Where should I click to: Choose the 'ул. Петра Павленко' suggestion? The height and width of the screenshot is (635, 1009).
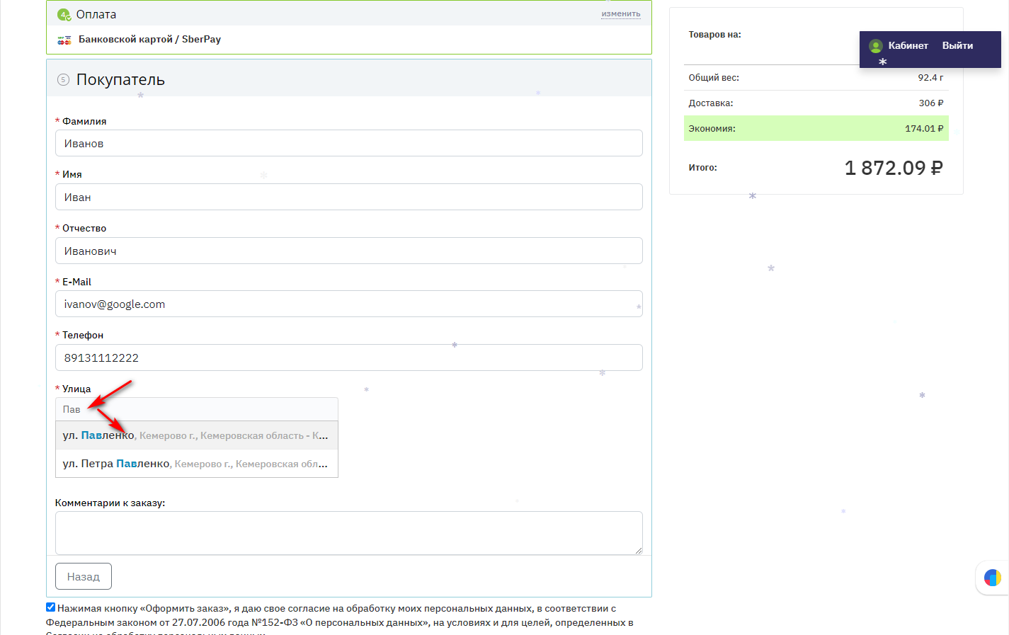[x=196, y=464]
